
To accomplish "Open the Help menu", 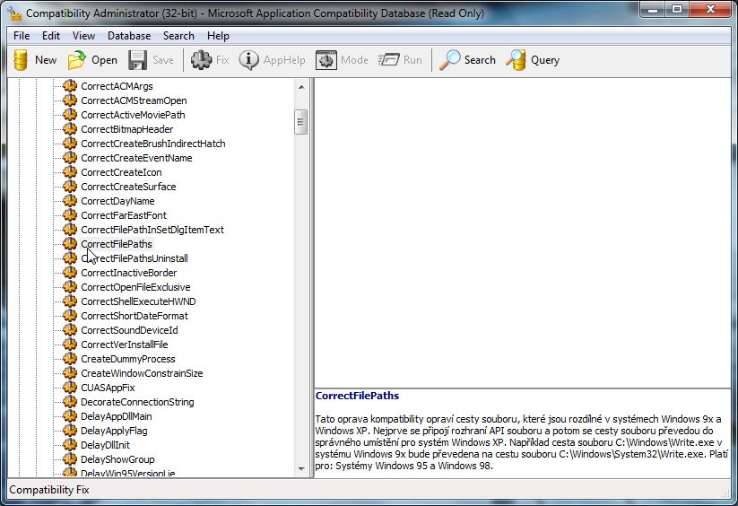I will point(218,36).
